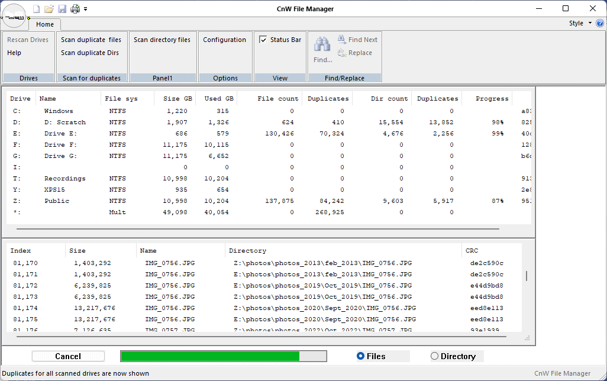
Task: Open Configuration options
Action: pyautogui.click(x=225, y=40)
